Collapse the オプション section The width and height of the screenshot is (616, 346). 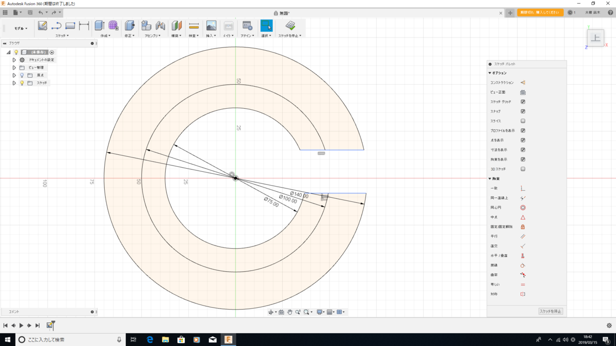coord(490,73)
